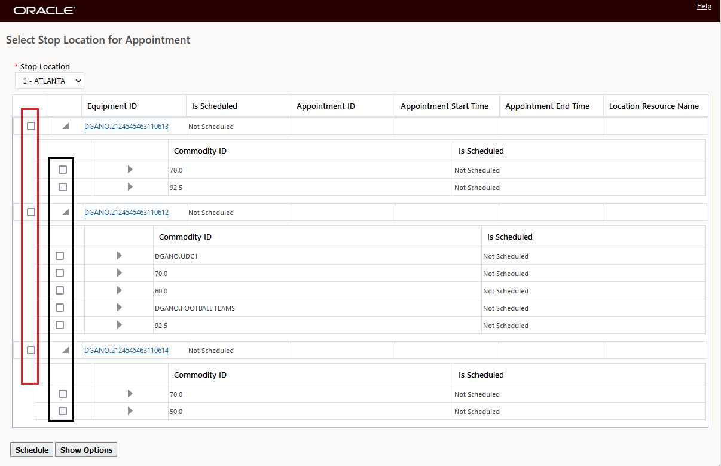Expand the 60.0 commodity row

click(119, 290)
